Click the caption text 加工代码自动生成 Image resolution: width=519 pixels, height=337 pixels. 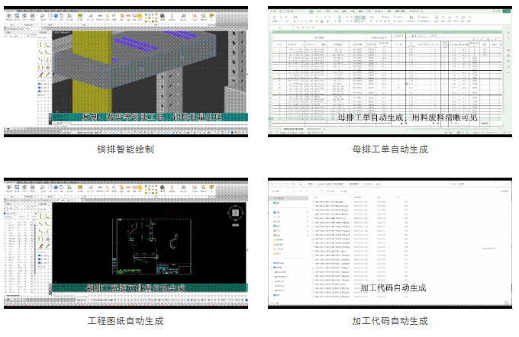[x=390, y=321]
